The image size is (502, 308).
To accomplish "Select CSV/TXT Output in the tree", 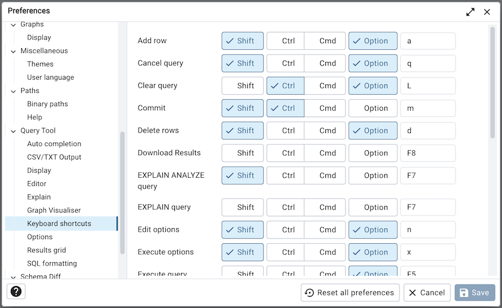I will coord(54,157).
